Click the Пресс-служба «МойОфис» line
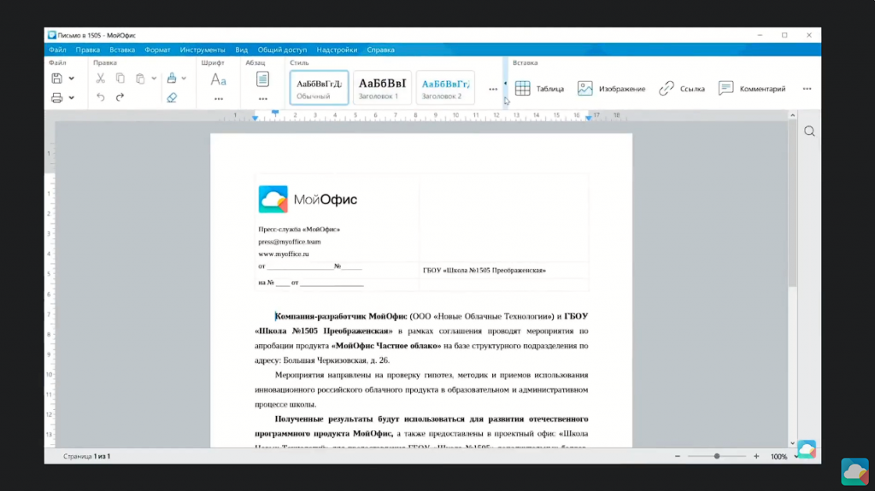This screenshot has width=875, height=491. (x=299, y=230)
